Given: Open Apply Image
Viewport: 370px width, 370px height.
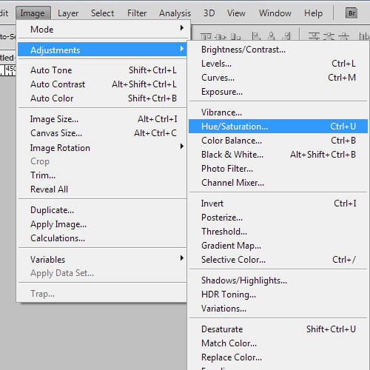Looking at the screenshot, I should coord(102,224).
